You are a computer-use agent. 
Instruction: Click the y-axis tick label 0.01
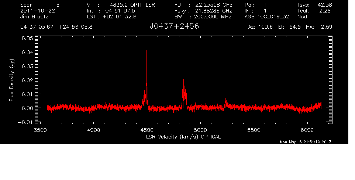(27, 94)
